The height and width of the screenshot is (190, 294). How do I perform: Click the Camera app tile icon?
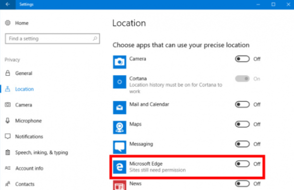pyautogui.click(x=120, y=62)
